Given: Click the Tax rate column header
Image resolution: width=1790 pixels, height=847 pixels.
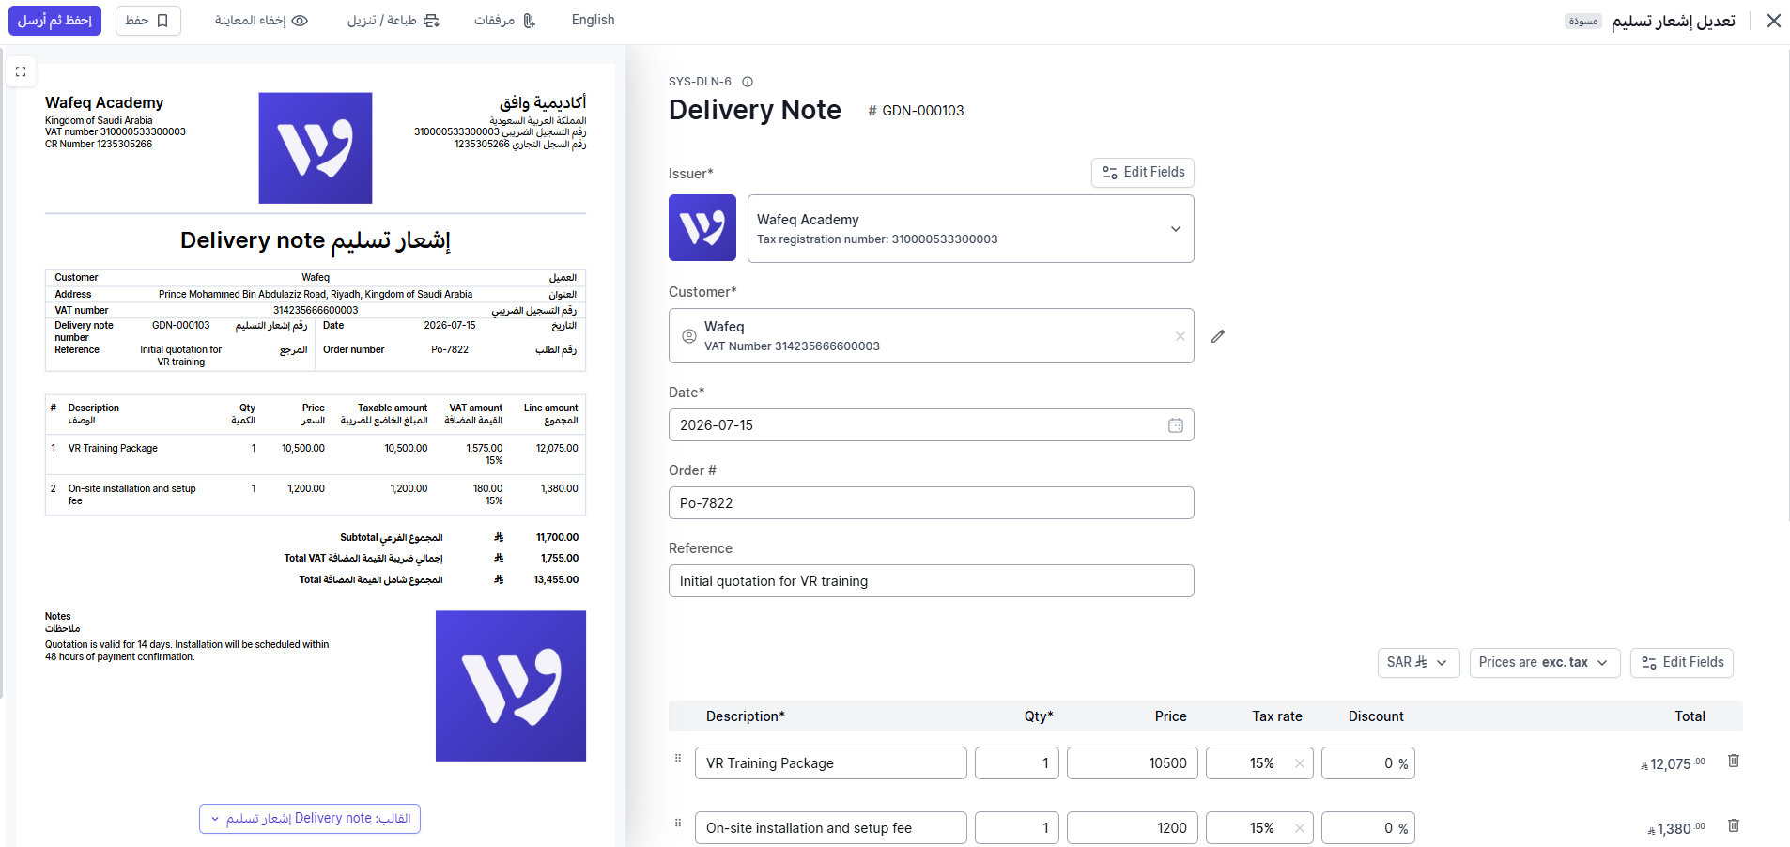Looking at the screenshot, I should [1277, 716].
